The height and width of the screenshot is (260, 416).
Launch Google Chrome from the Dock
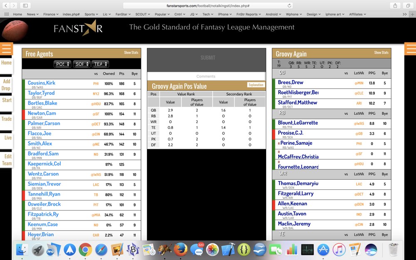coord(85,250)
